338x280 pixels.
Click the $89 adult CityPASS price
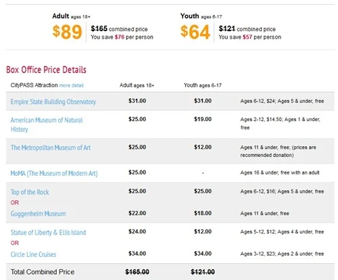(x=67, y=32)
